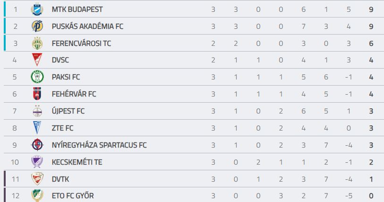
Task: Click the Fehérvár FC red-blue shield
Action: point(37,94)
